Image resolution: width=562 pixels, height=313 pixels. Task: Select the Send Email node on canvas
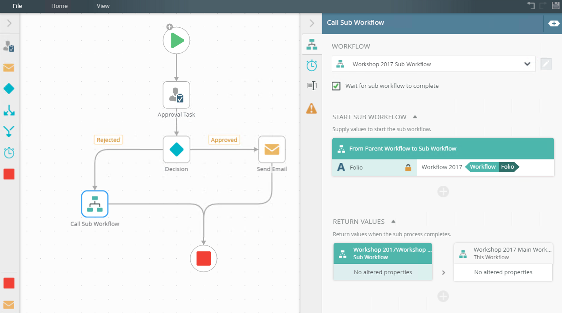(272, 150)
